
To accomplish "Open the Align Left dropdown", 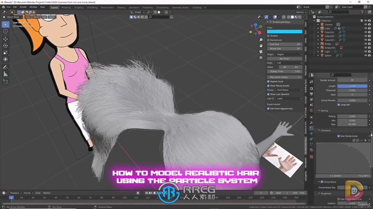I will coord(289,63).
